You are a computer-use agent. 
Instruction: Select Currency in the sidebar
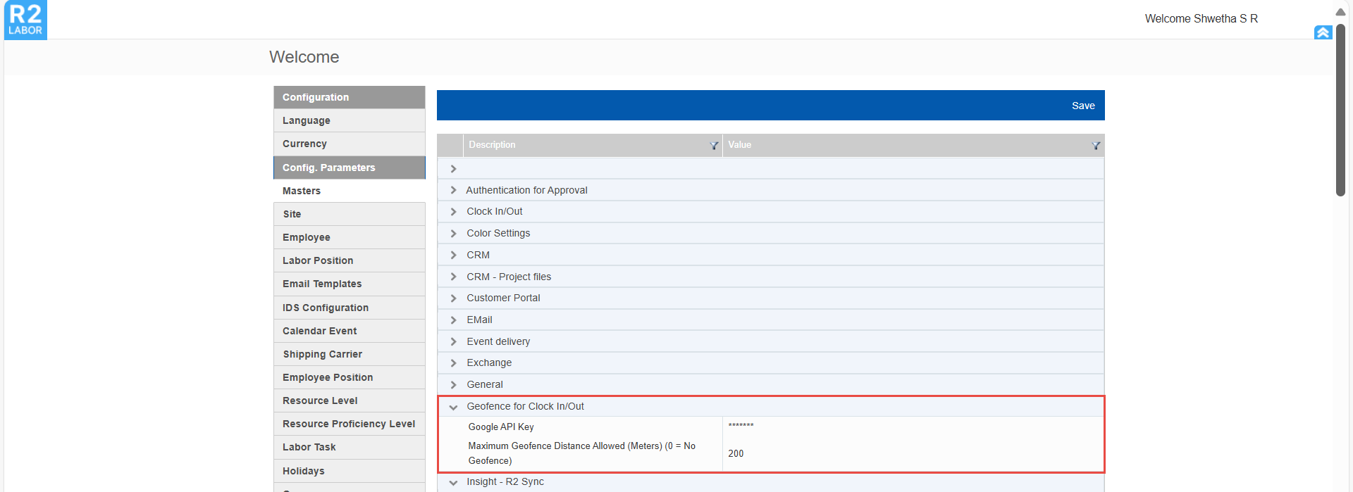coord(304,144)
